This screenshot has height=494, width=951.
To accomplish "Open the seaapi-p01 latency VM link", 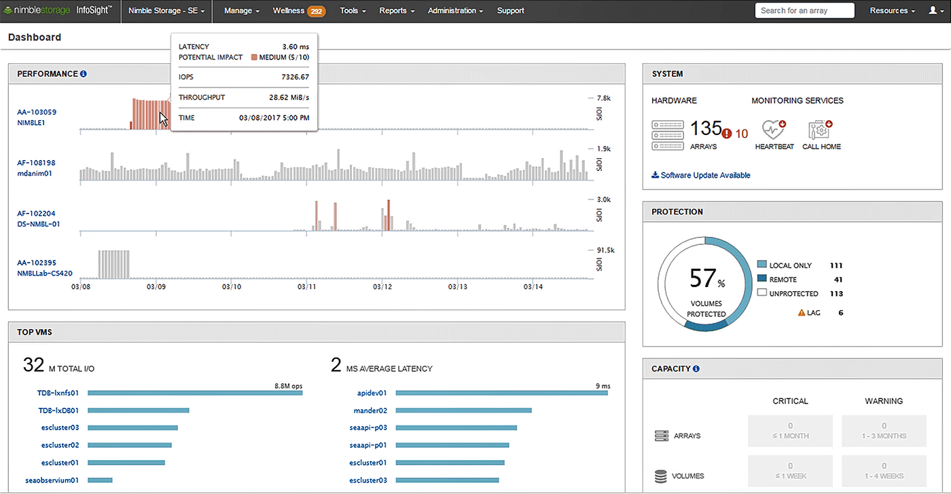I will pyautogui.click(x=368, y=445).
